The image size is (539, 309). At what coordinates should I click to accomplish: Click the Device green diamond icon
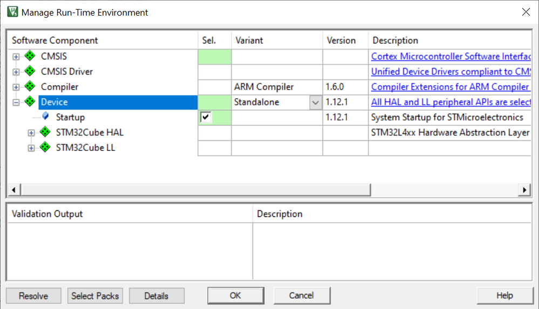(x=30, y=102)
